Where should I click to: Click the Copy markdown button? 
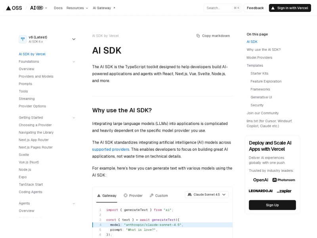[213, 36]
